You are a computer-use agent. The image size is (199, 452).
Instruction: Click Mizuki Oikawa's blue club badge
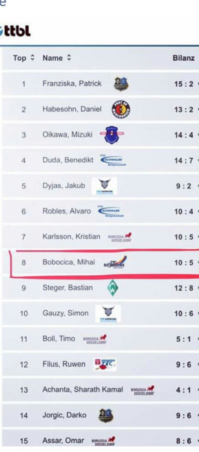[114, 134]
